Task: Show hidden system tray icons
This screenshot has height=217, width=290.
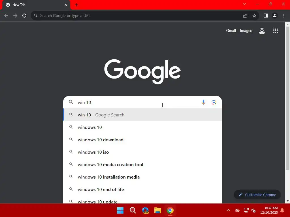Action: click(x=228, y=210)
